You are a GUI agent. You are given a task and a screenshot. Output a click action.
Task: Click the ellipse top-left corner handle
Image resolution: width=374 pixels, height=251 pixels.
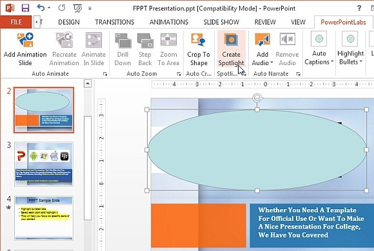(147, 109)
